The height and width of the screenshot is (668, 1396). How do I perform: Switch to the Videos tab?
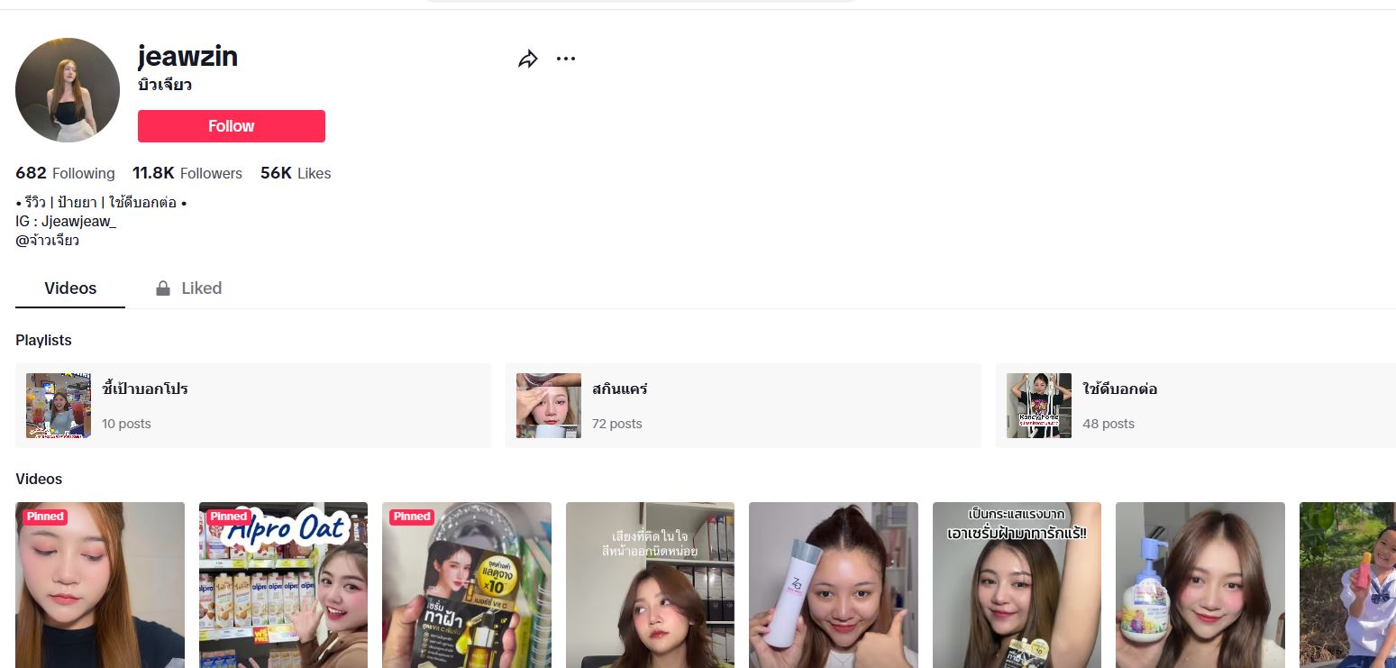[70, 288]
